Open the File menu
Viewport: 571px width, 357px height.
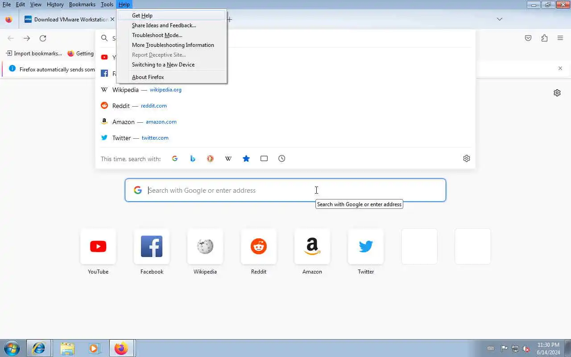point(7,4)
